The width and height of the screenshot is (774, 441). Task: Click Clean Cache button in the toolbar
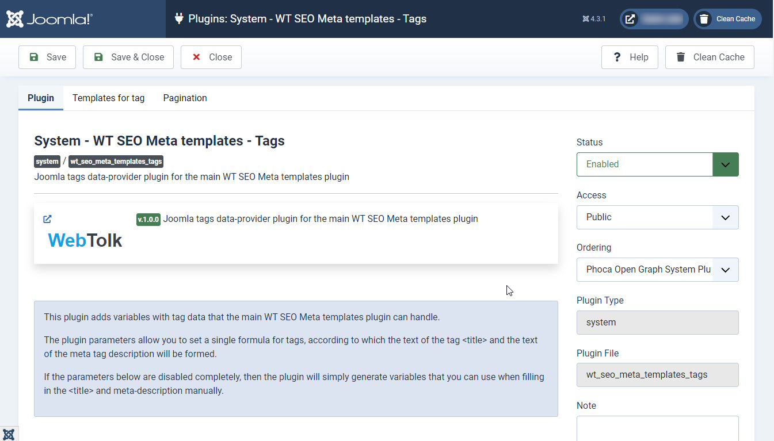tap(710, 57)
